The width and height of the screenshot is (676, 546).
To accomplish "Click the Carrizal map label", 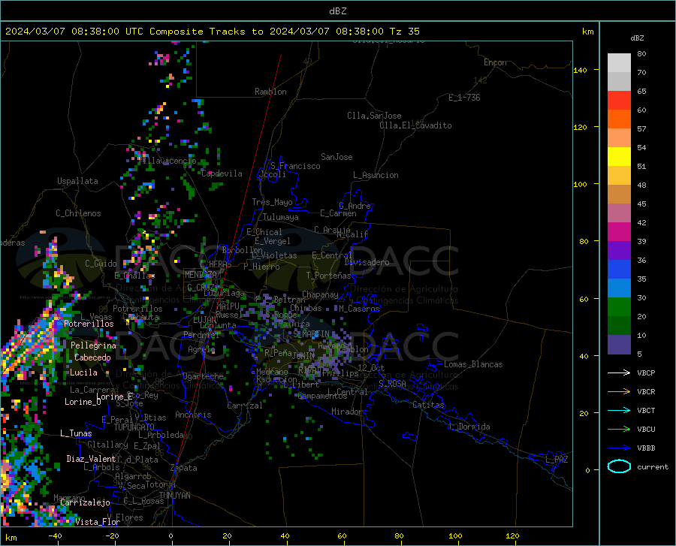I will 245,406.
